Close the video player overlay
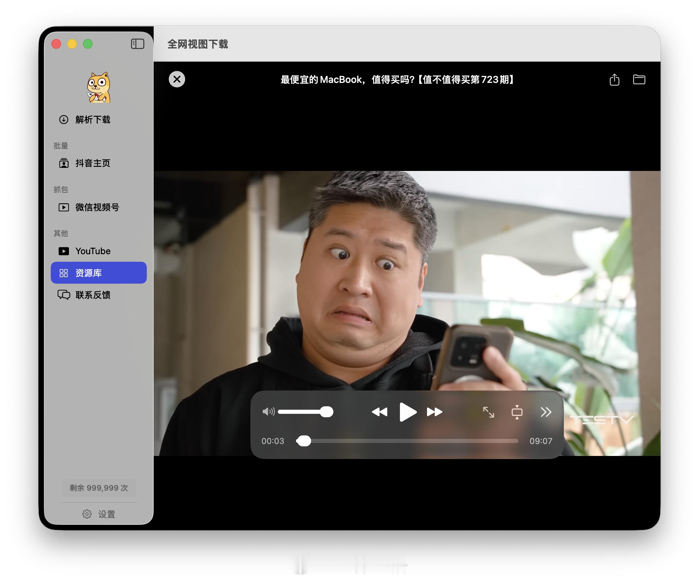The width and height of the screenshot is (699, 581). [x=177, y=79]
